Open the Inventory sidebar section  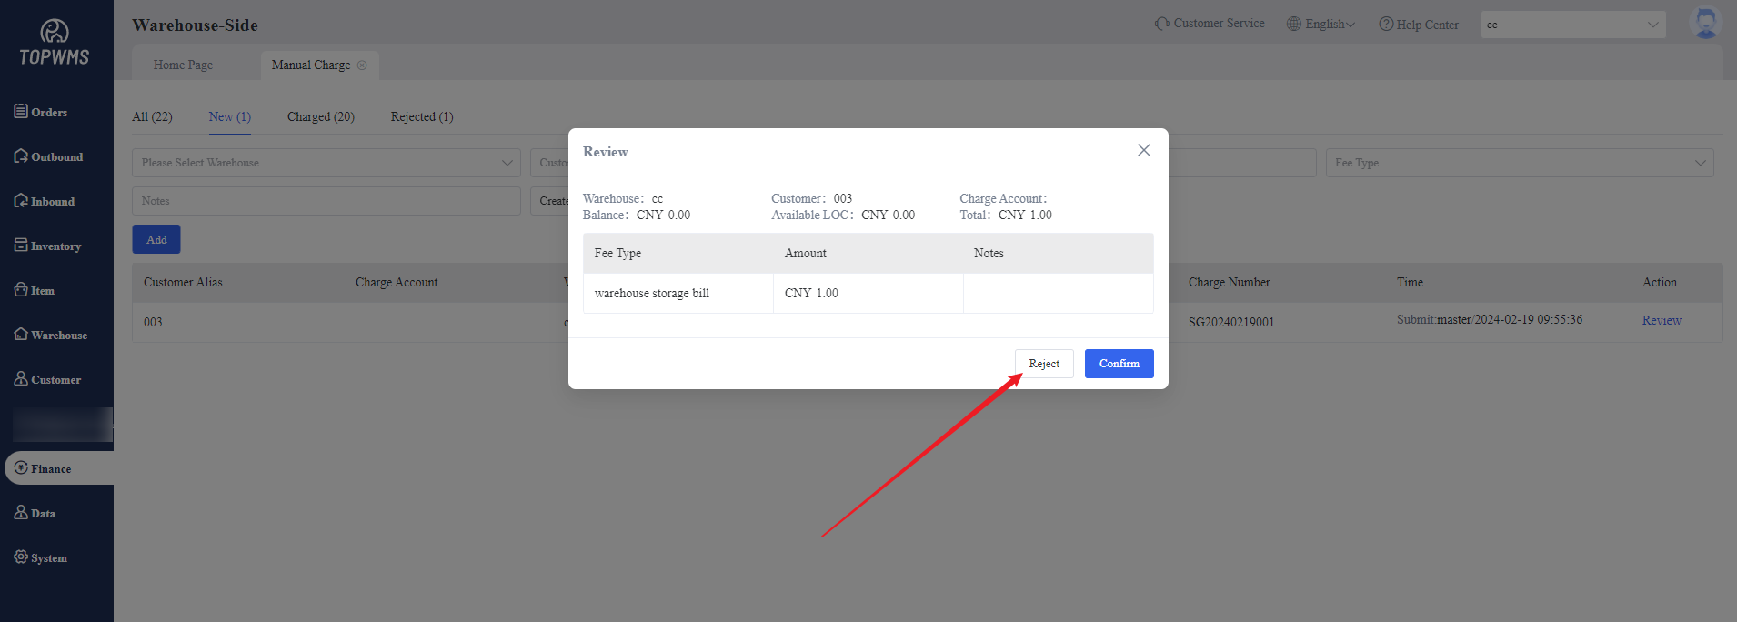point(47,246)
